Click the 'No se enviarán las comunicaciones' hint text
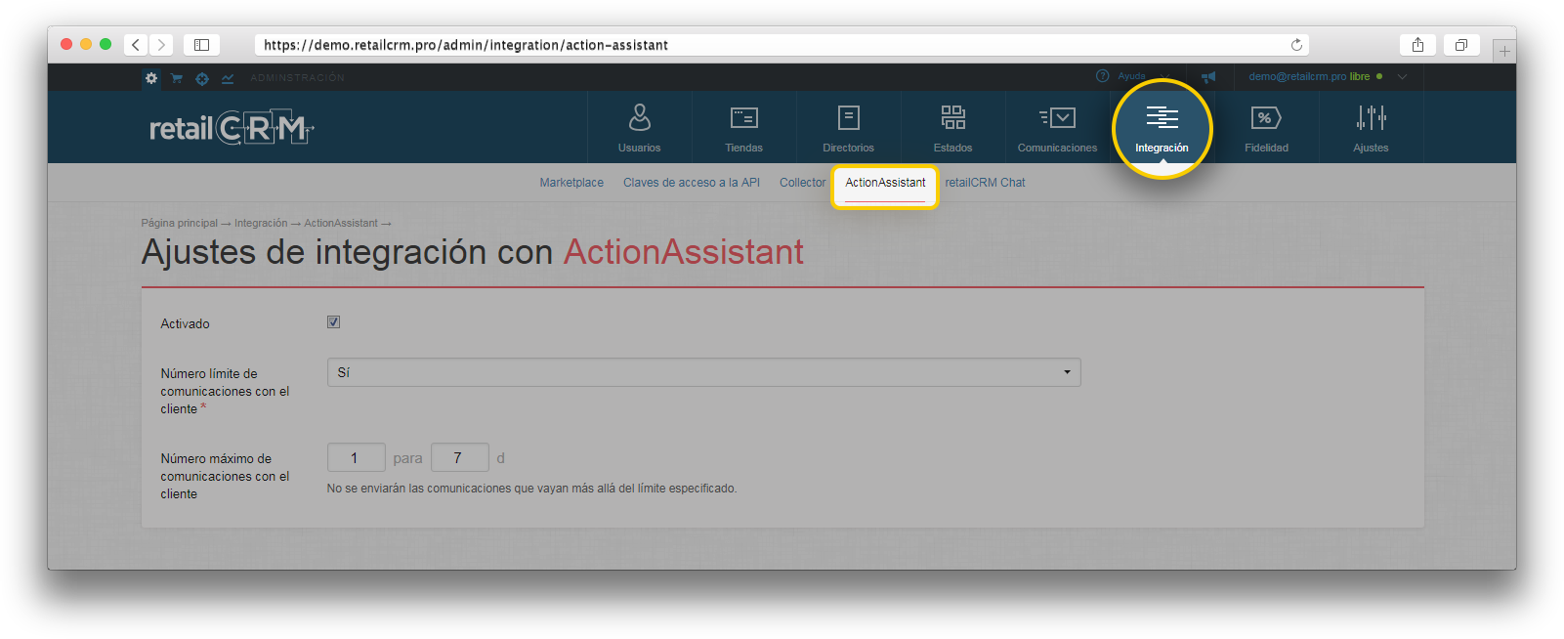Screen dimensions: 1564x639 click(531, 489)
